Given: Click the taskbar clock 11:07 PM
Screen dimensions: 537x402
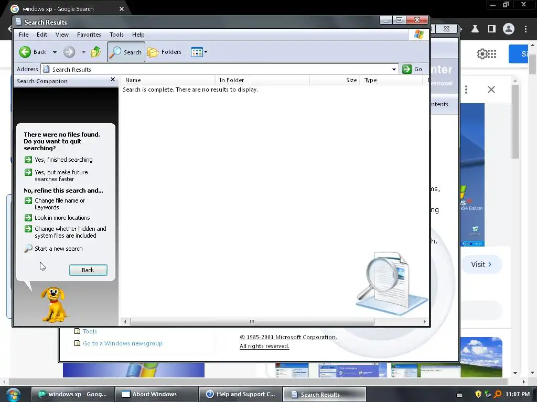Looking at the screenshot, I should (x=518, y=394).
